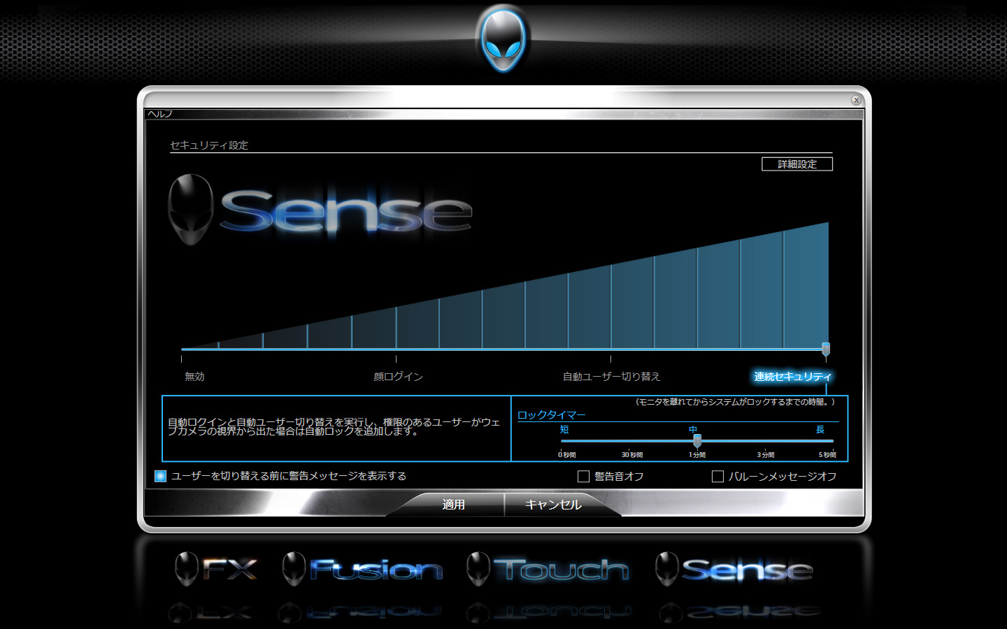Open the ヘルプ menu
Image resolution: width=1007 pixels, height=629 pixels.
[x=159, y=114]
